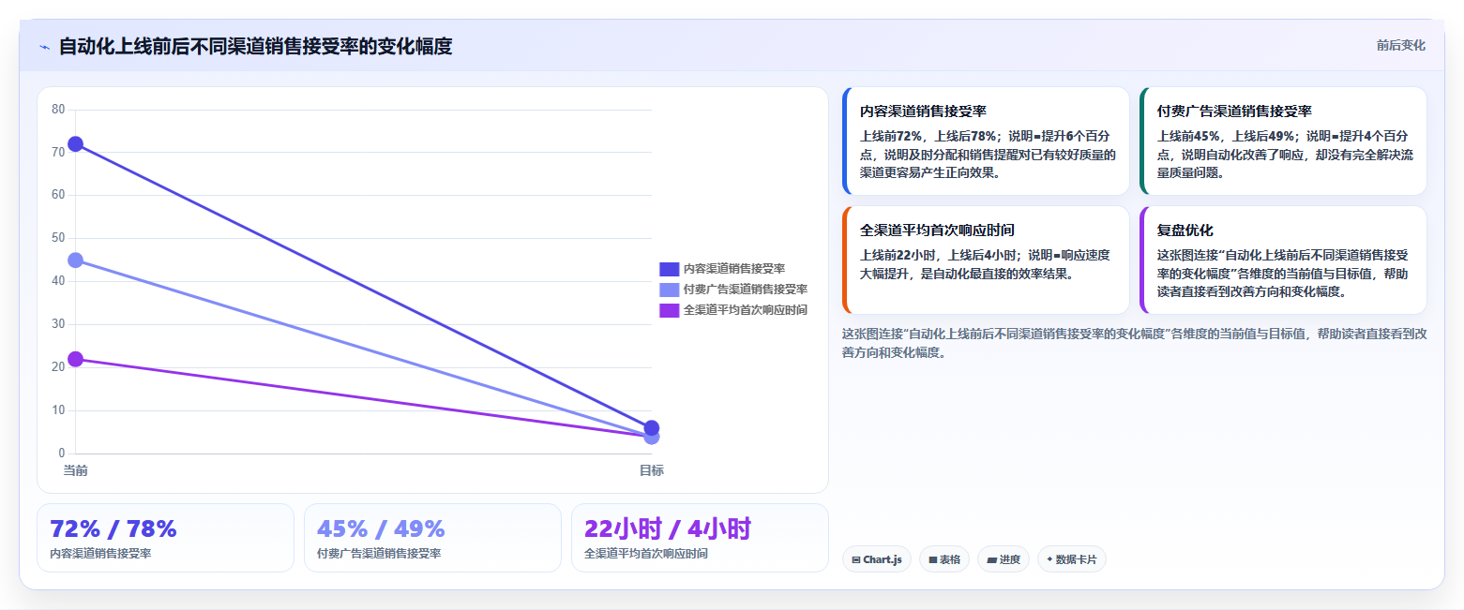Screen dimensions: 1464x610
Task: Click the summary paragraph below the cards
Action: point(1135,343)
